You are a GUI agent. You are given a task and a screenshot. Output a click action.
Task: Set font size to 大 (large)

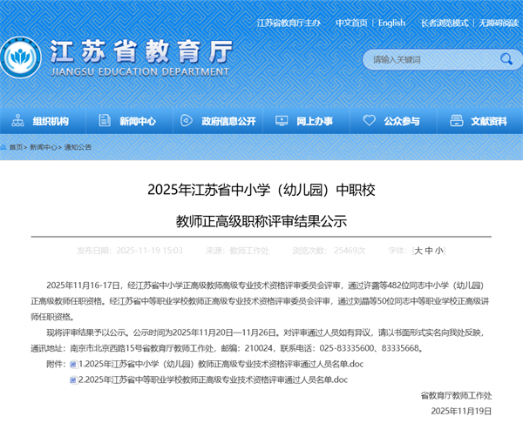[x=418, y=250]
